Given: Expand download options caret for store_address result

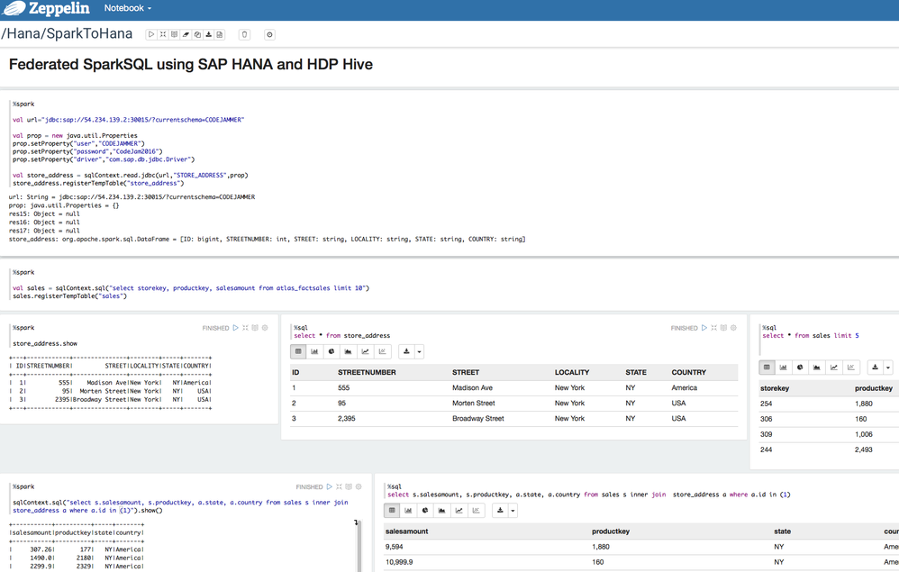Looking at the screenshot, I should [x=419, y=352].
